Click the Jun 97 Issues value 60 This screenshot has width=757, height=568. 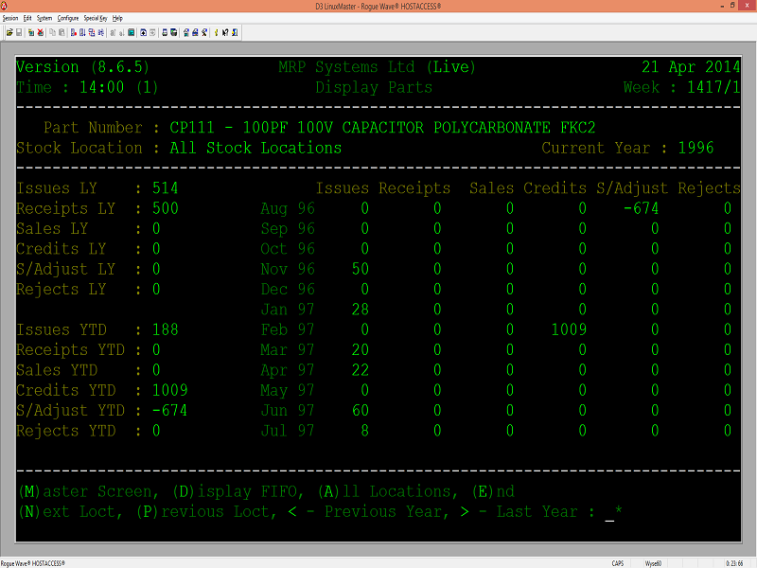tap(361, 411)
